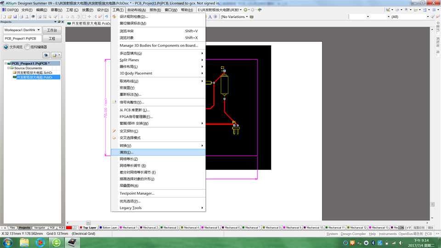Click the PcbDoc document tab
441x248 pixels.
click(x=89, y=23)
